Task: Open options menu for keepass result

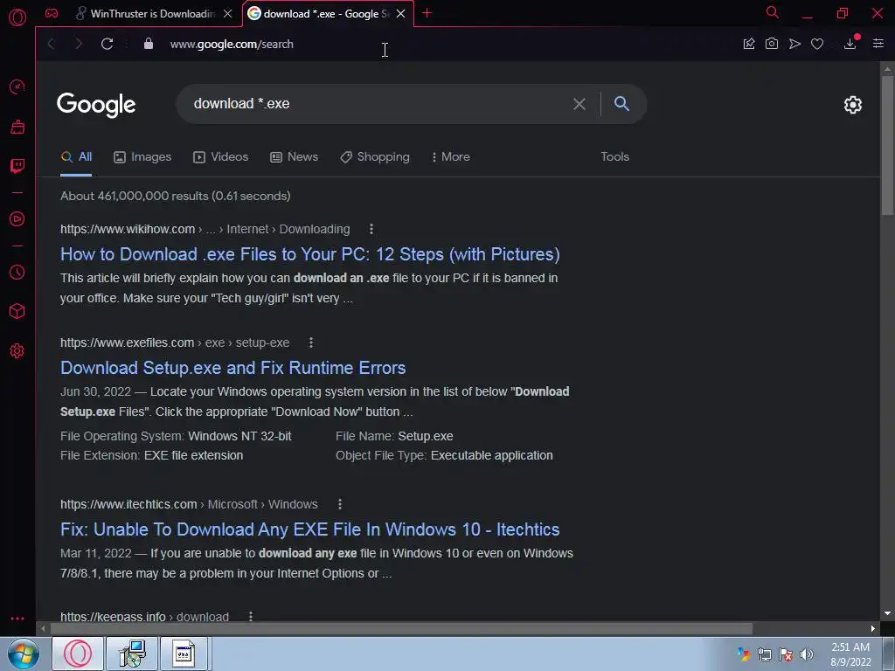Action: coord(250,616)
